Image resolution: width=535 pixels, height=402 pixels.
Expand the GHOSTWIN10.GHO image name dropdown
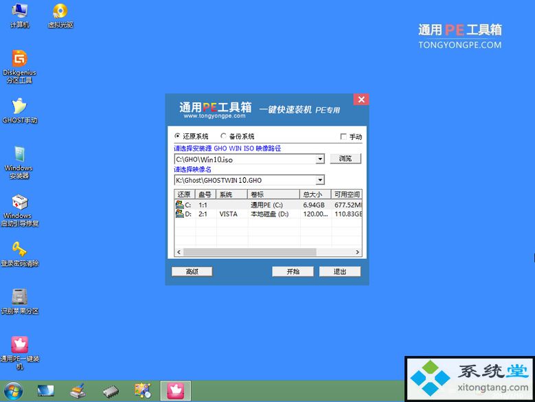point(320,180)
